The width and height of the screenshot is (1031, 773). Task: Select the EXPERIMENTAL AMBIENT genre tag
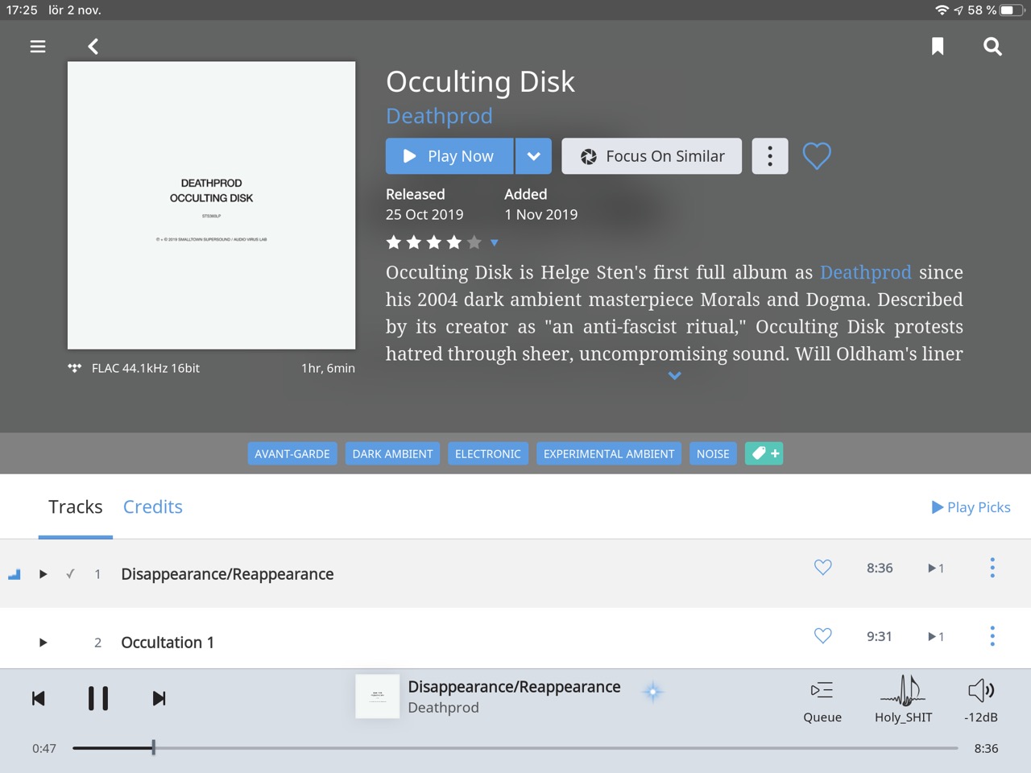click(609, 454)
